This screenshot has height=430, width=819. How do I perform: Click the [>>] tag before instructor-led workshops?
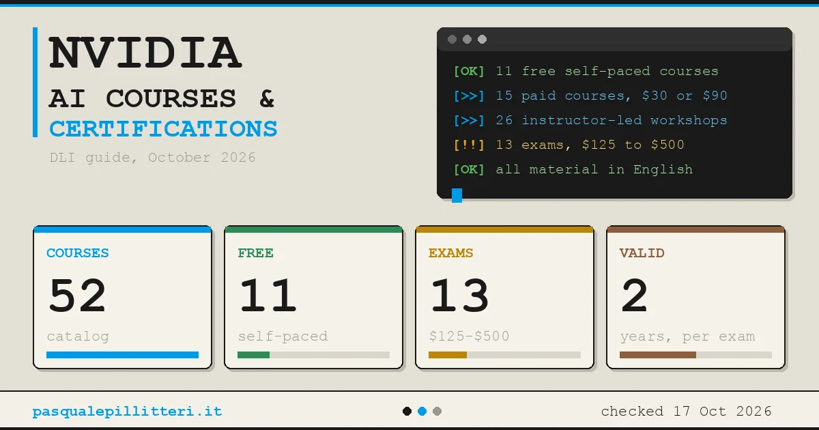pyautogui.click(x=469, y=120)
